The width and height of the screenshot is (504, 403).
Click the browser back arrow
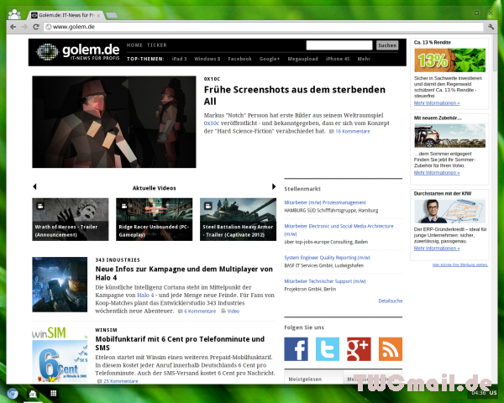10,27
